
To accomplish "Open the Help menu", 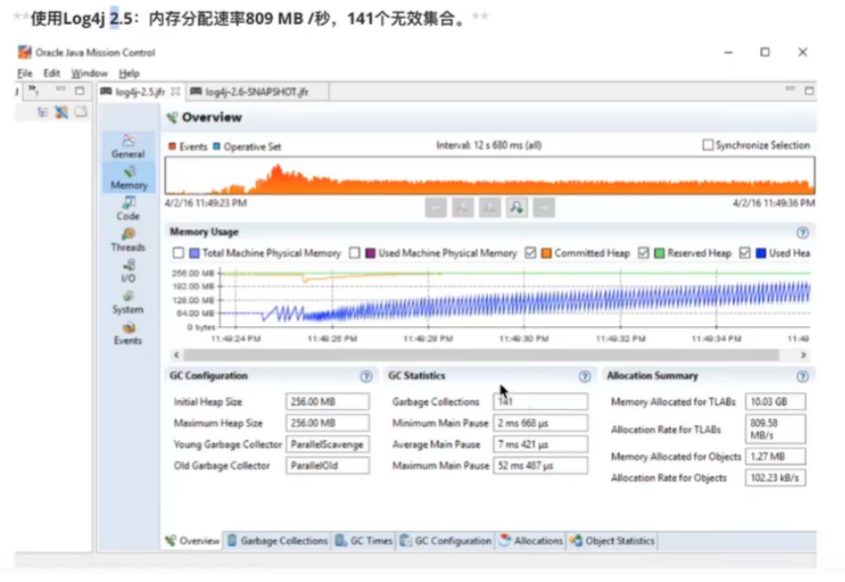I will pos(128,73).
